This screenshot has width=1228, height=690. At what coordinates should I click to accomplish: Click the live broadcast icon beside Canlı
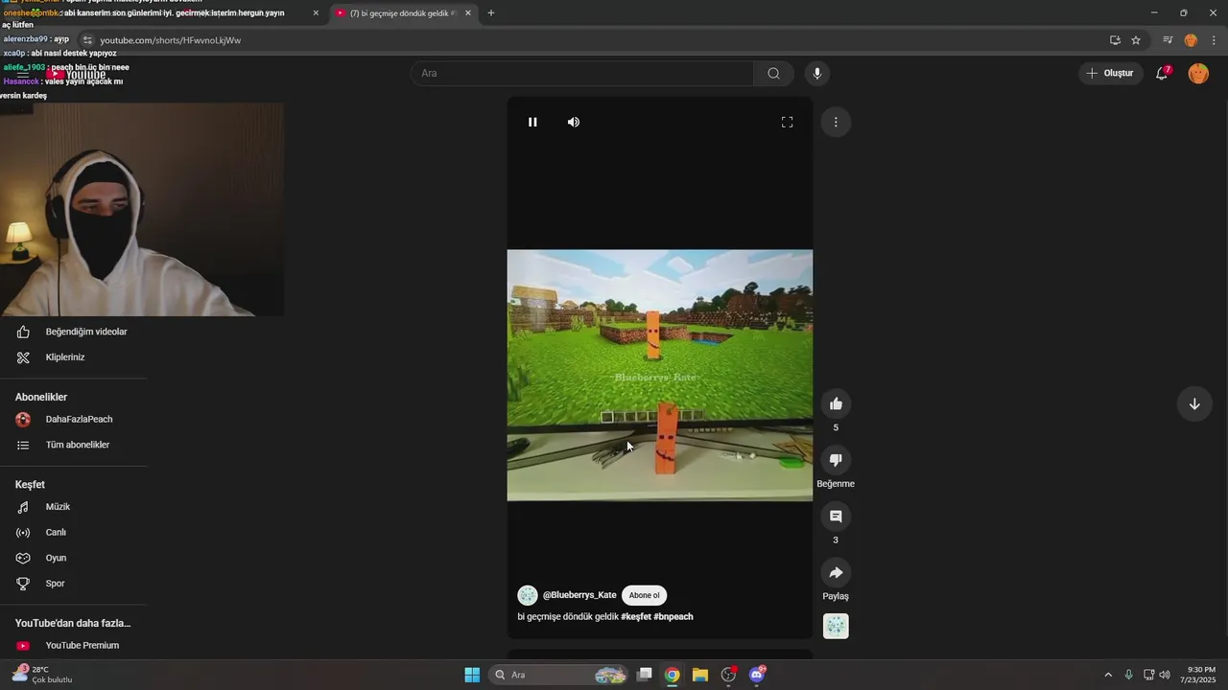pyautogui.click(x=23, y=532)
